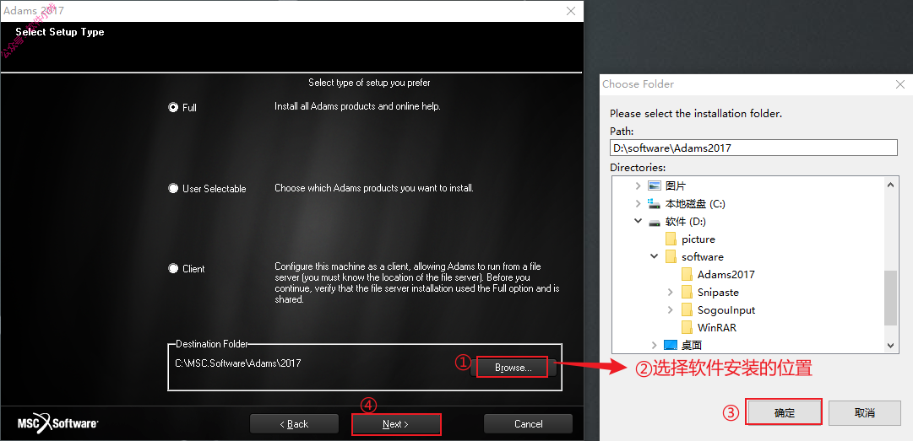Click the MSC Software logo

pyautogui.click(x=57, y=423)
